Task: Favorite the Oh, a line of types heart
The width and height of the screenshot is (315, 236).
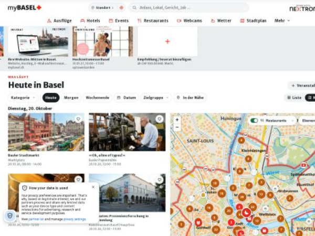Action: click(x=160, y=119)
